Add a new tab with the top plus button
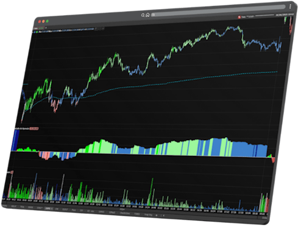The height and width of the screenshot is (226, 298). coord(46,27)
